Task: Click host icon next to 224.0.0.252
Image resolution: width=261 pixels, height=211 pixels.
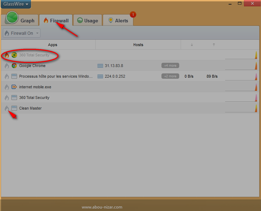Action: tap(100, 76)
